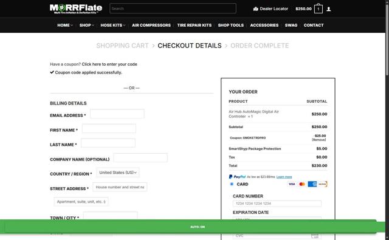Go back to SHOPPING CART step

pyautogui.click(x=122, y=46)
